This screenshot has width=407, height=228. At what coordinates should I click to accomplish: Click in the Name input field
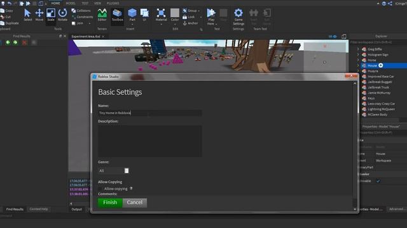click(x=150, y=113)
